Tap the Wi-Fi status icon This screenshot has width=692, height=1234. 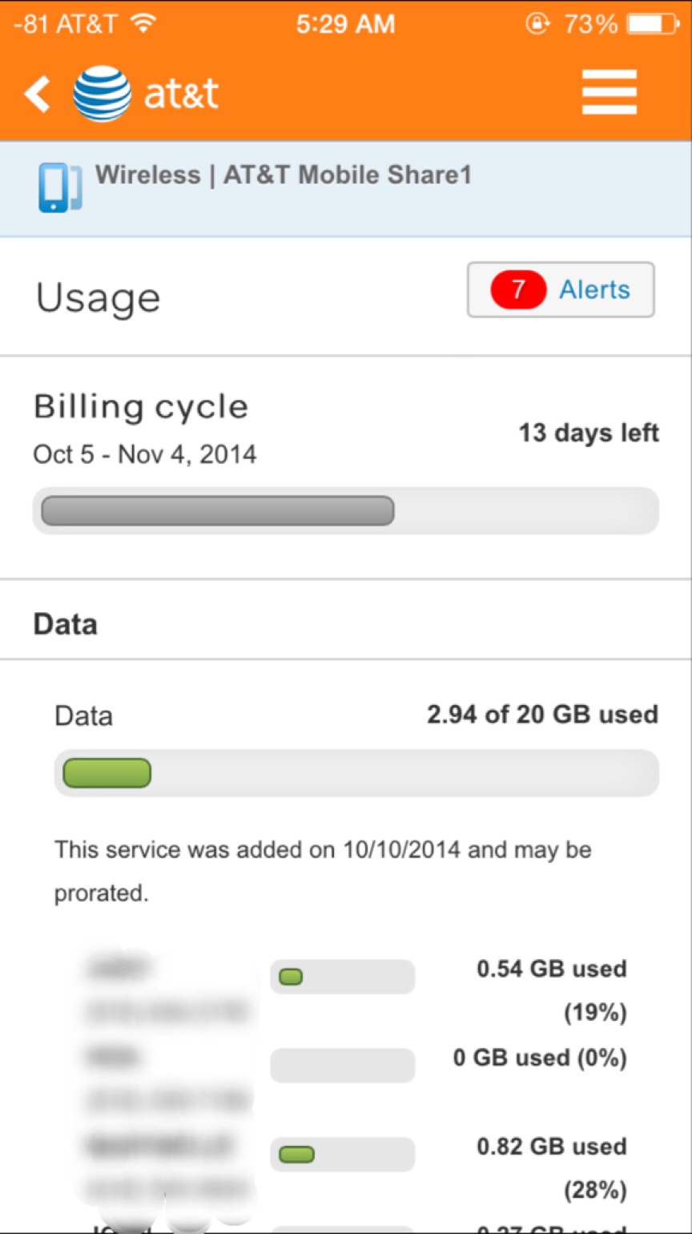[x=143, y=24]
